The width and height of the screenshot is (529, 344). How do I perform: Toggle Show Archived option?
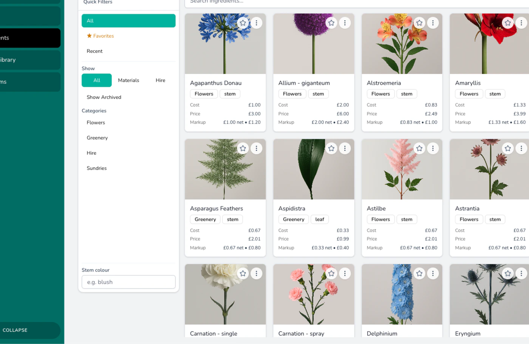click(x=128, y=97)
